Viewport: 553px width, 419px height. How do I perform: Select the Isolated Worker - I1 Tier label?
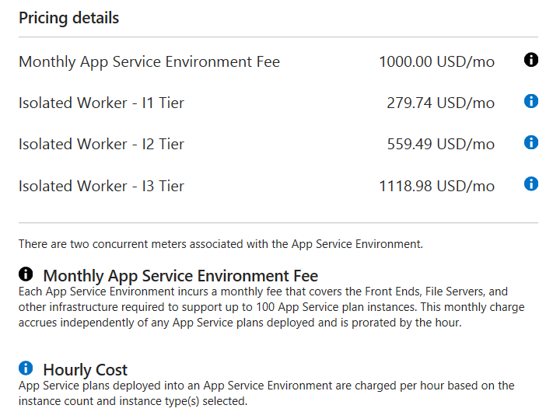tap(101, 103)
